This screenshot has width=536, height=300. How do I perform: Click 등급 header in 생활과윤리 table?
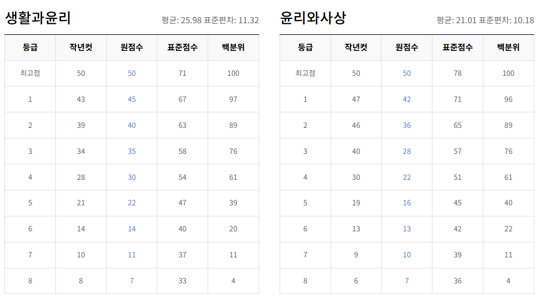tap(30, 47)
